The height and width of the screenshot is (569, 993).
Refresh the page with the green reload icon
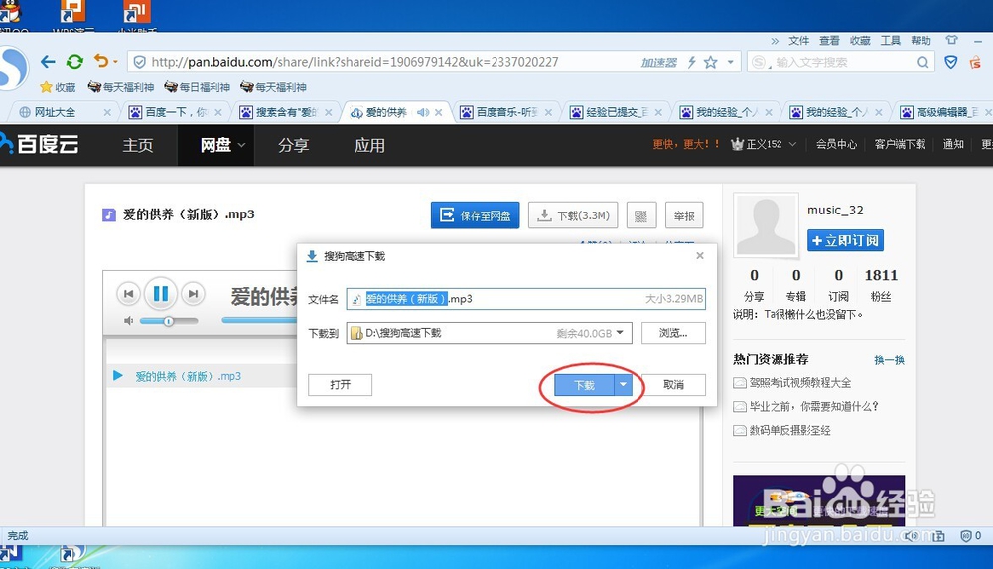pos(74,62)
